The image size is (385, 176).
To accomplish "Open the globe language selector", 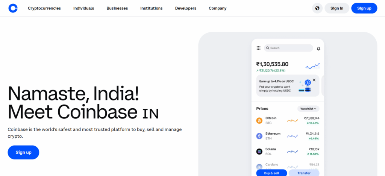I will click(x=317, y=8).
